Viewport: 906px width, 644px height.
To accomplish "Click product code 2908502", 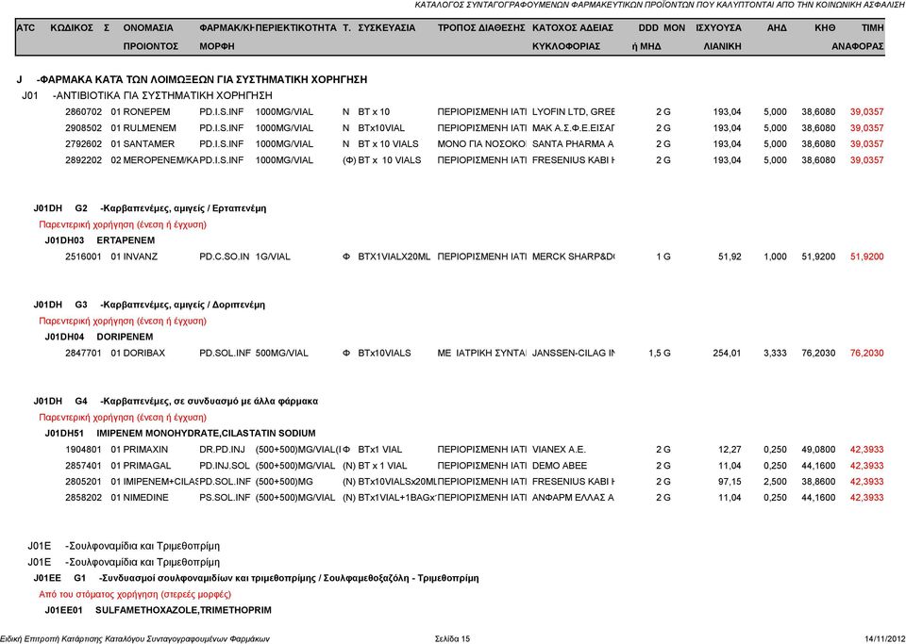I will click(x=83, y=128).
